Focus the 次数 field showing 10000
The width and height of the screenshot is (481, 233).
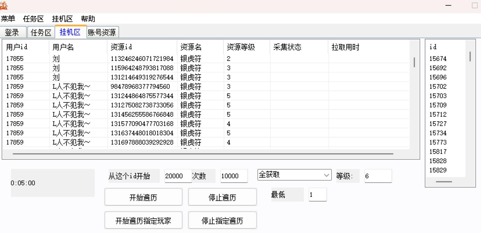point(234,176)
